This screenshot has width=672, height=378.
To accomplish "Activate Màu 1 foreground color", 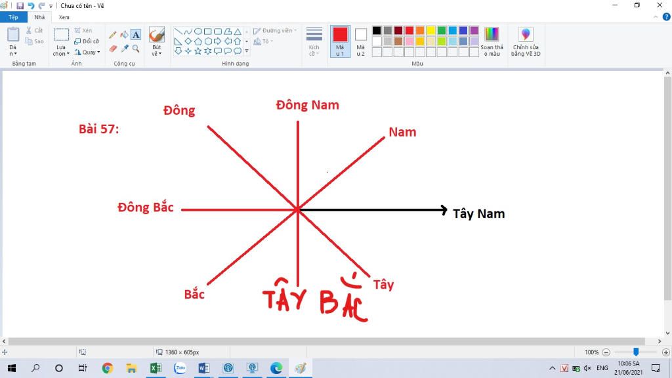I will click(341, 41).
